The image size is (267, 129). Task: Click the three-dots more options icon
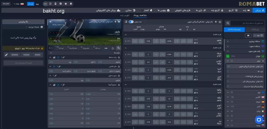pyautogui.click(x=45, y=4)
